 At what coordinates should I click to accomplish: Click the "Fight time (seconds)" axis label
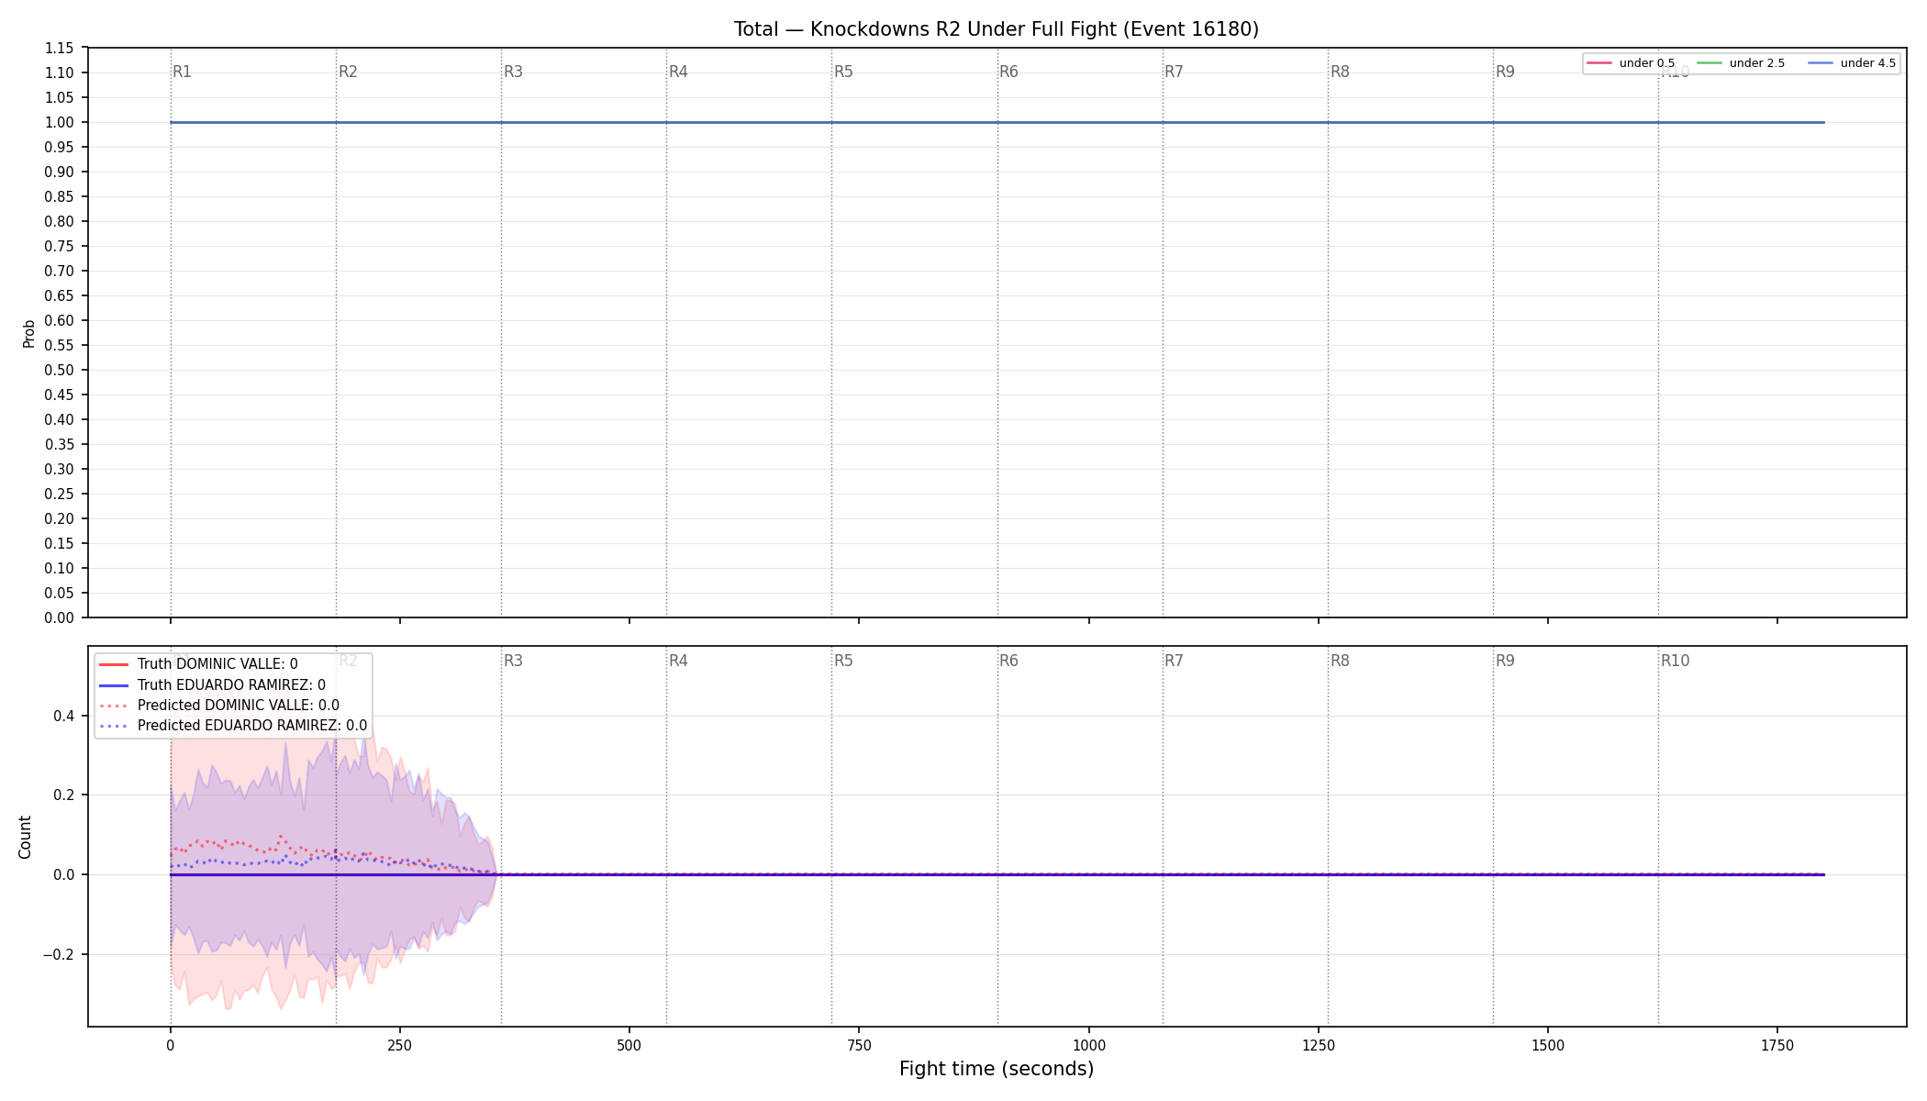[997, 1069]
